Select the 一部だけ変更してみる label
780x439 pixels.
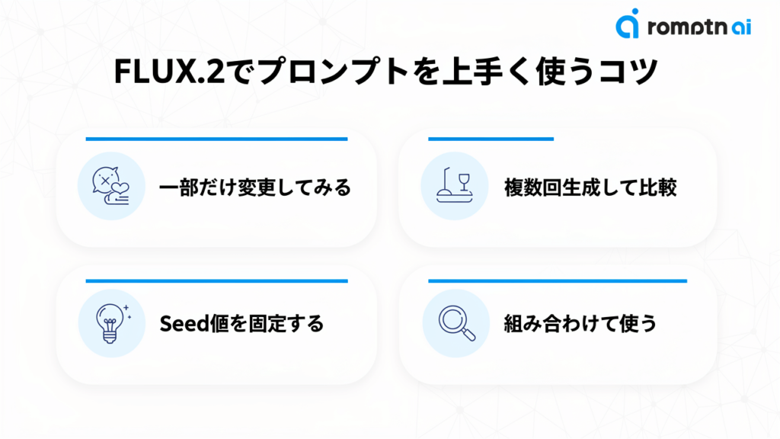tap(255, 187)
